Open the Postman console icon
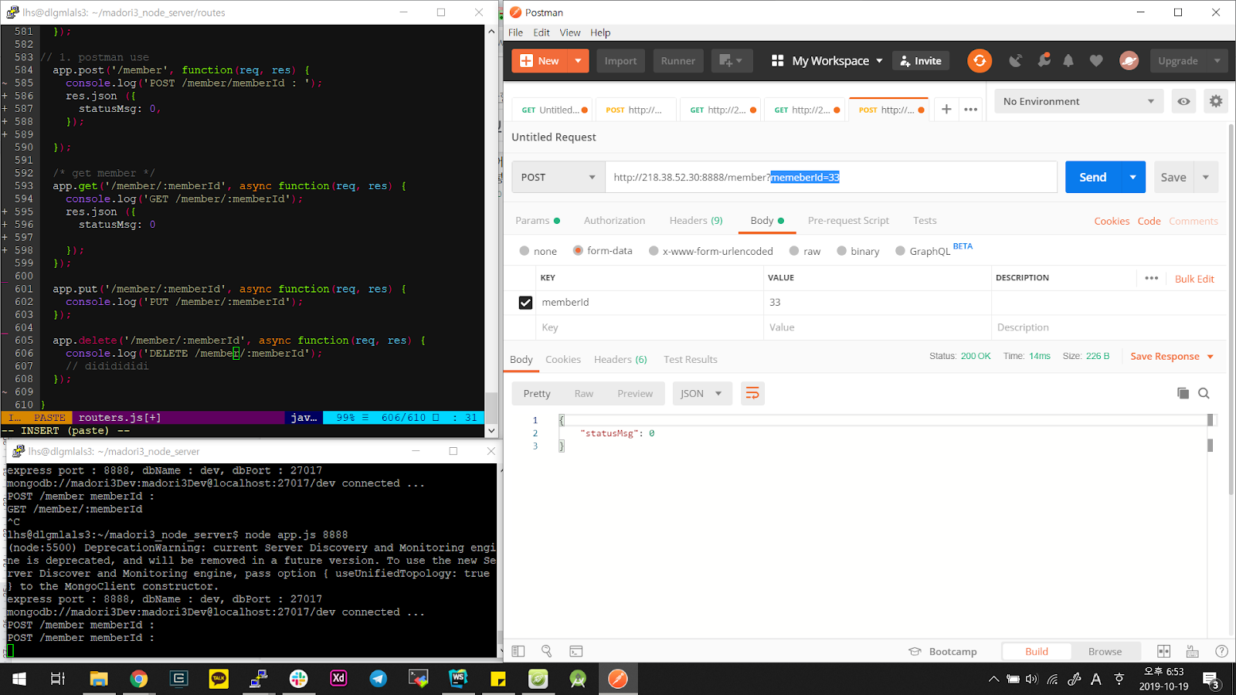Viewport: 1236px width, 695px height. [x=576, y=651]
